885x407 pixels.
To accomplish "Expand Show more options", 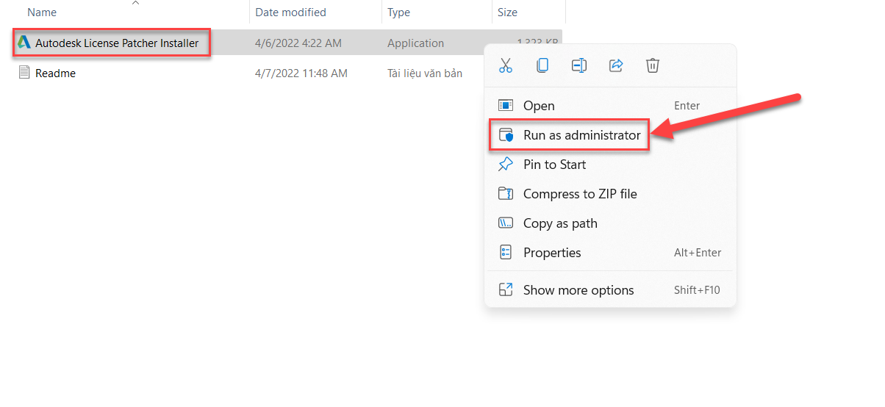I will 578,290.
